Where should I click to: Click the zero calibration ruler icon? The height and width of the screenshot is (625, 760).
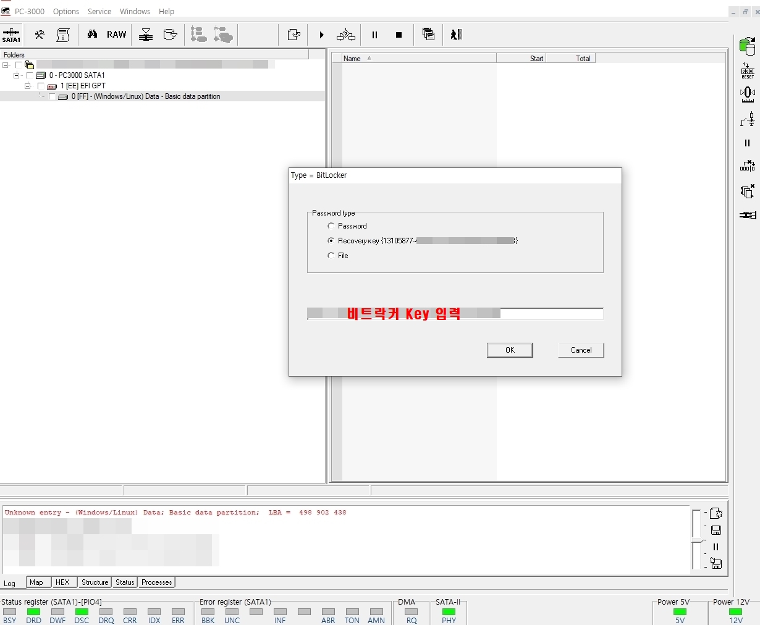748,94
